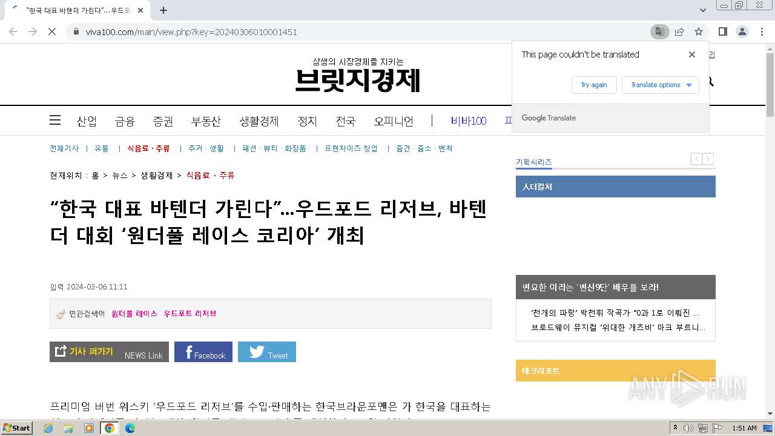Image resolution: width=775 pixels, height=436 pixels.
Task: Show previous 기획시리즈 item arrow
Action: coord(697,159)
